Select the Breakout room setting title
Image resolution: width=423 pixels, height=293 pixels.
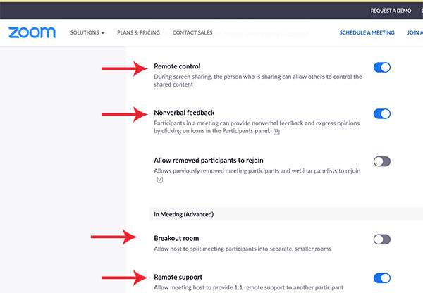(x=176, y=239)
